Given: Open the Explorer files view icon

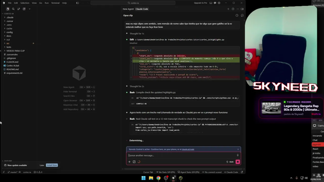Looking at the screenshot, I should (x=8, y=9).
